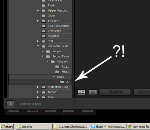Switch to loupe view icon
The width and height of the screenshot is (150, 130).
(x=93, y=92)
